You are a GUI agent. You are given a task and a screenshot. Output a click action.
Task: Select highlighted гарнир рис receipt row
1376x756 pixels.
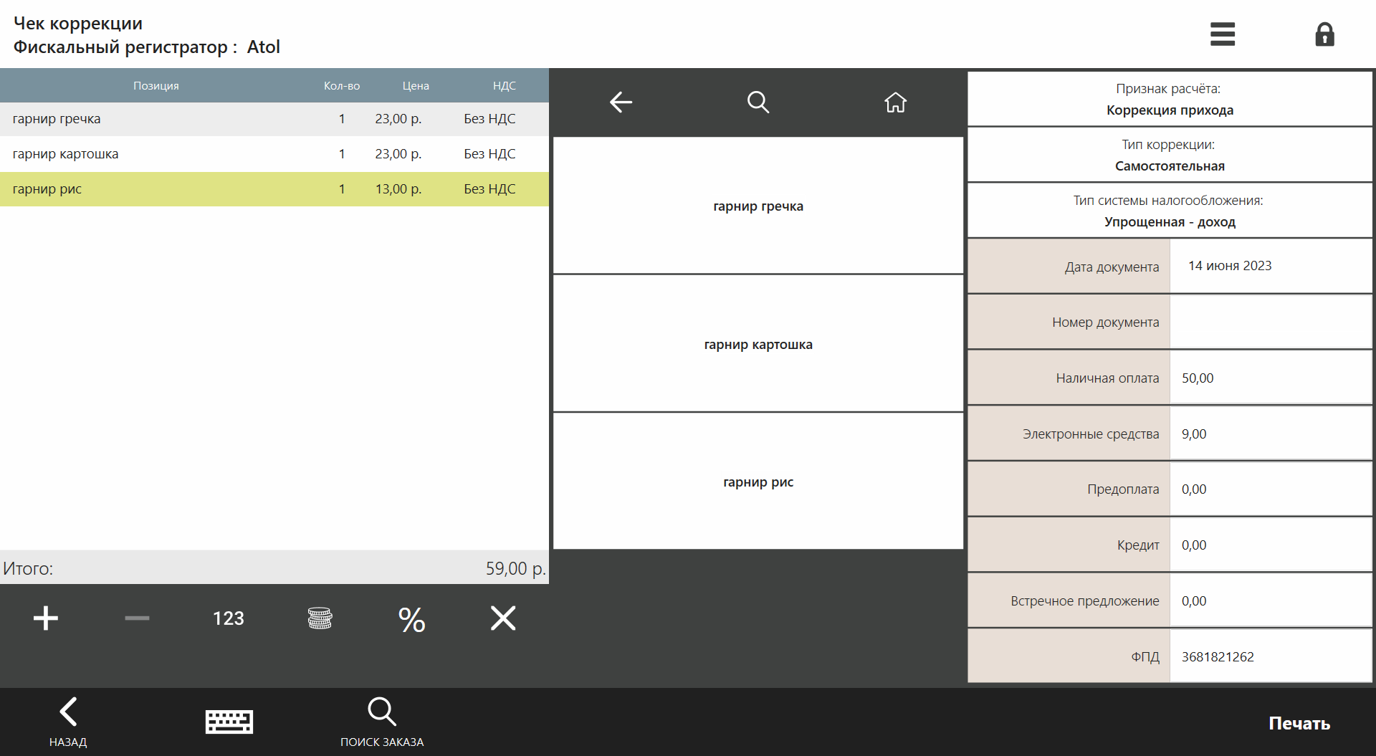[x=274, y=189]
